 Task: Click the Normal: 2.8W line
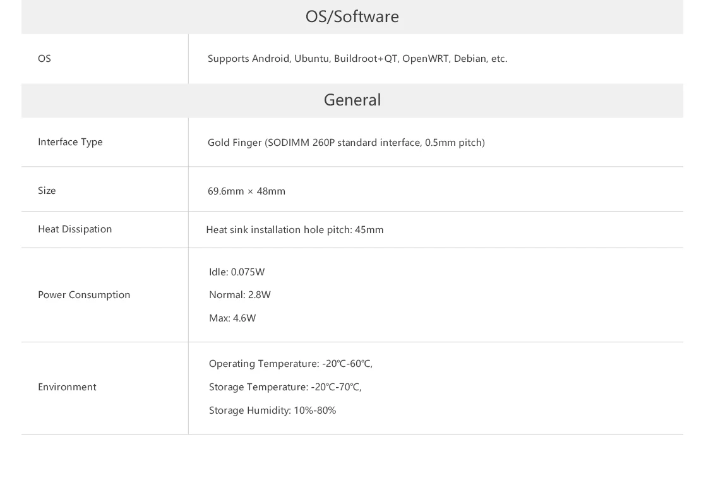[240, 295]
